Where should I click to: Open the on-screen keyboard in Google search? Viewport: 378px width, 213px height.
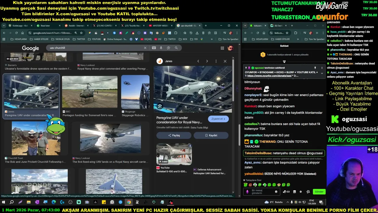pos(154,48)
